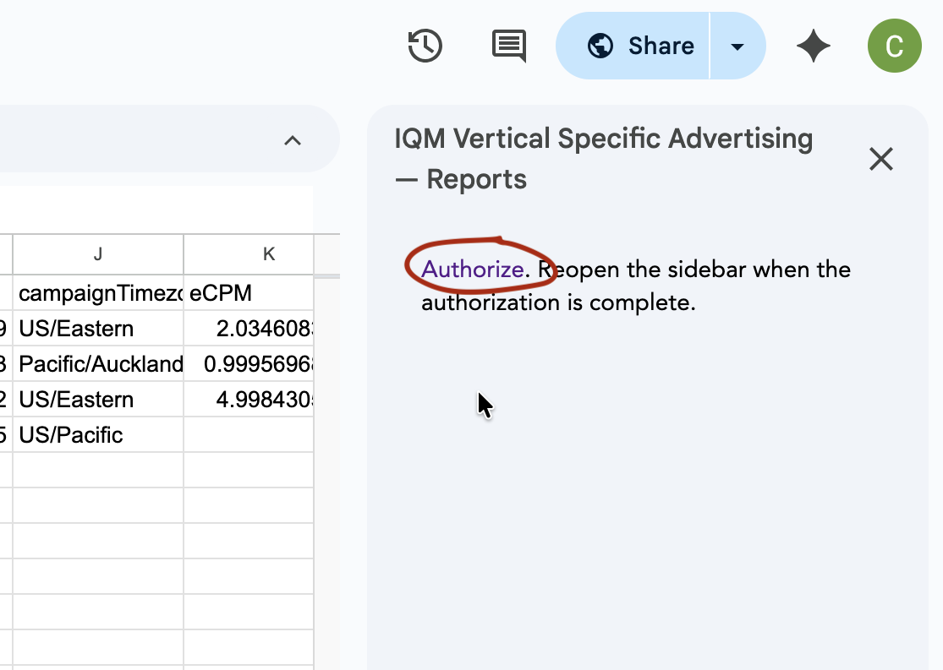Select the eCPM header cell

[x=249, y=293]
